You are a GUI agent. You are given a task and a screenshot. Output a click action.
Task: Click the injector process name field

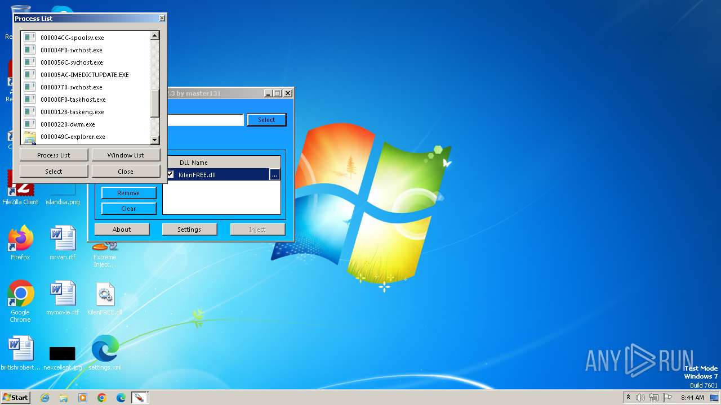(205, 120)
